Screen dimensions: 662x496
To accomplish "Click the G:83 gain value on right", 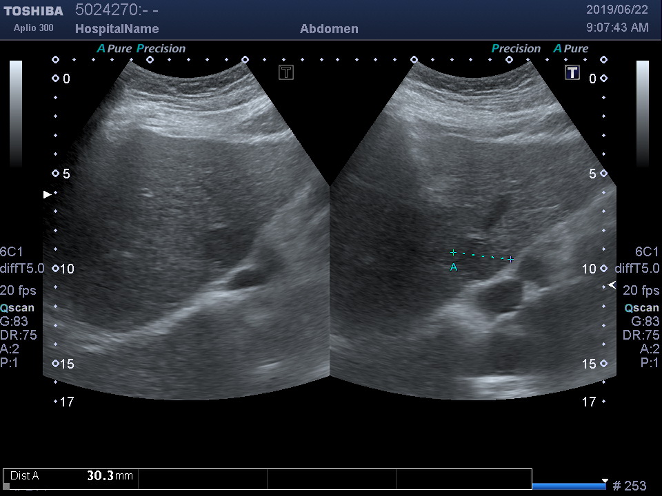I will click(645, 322).
